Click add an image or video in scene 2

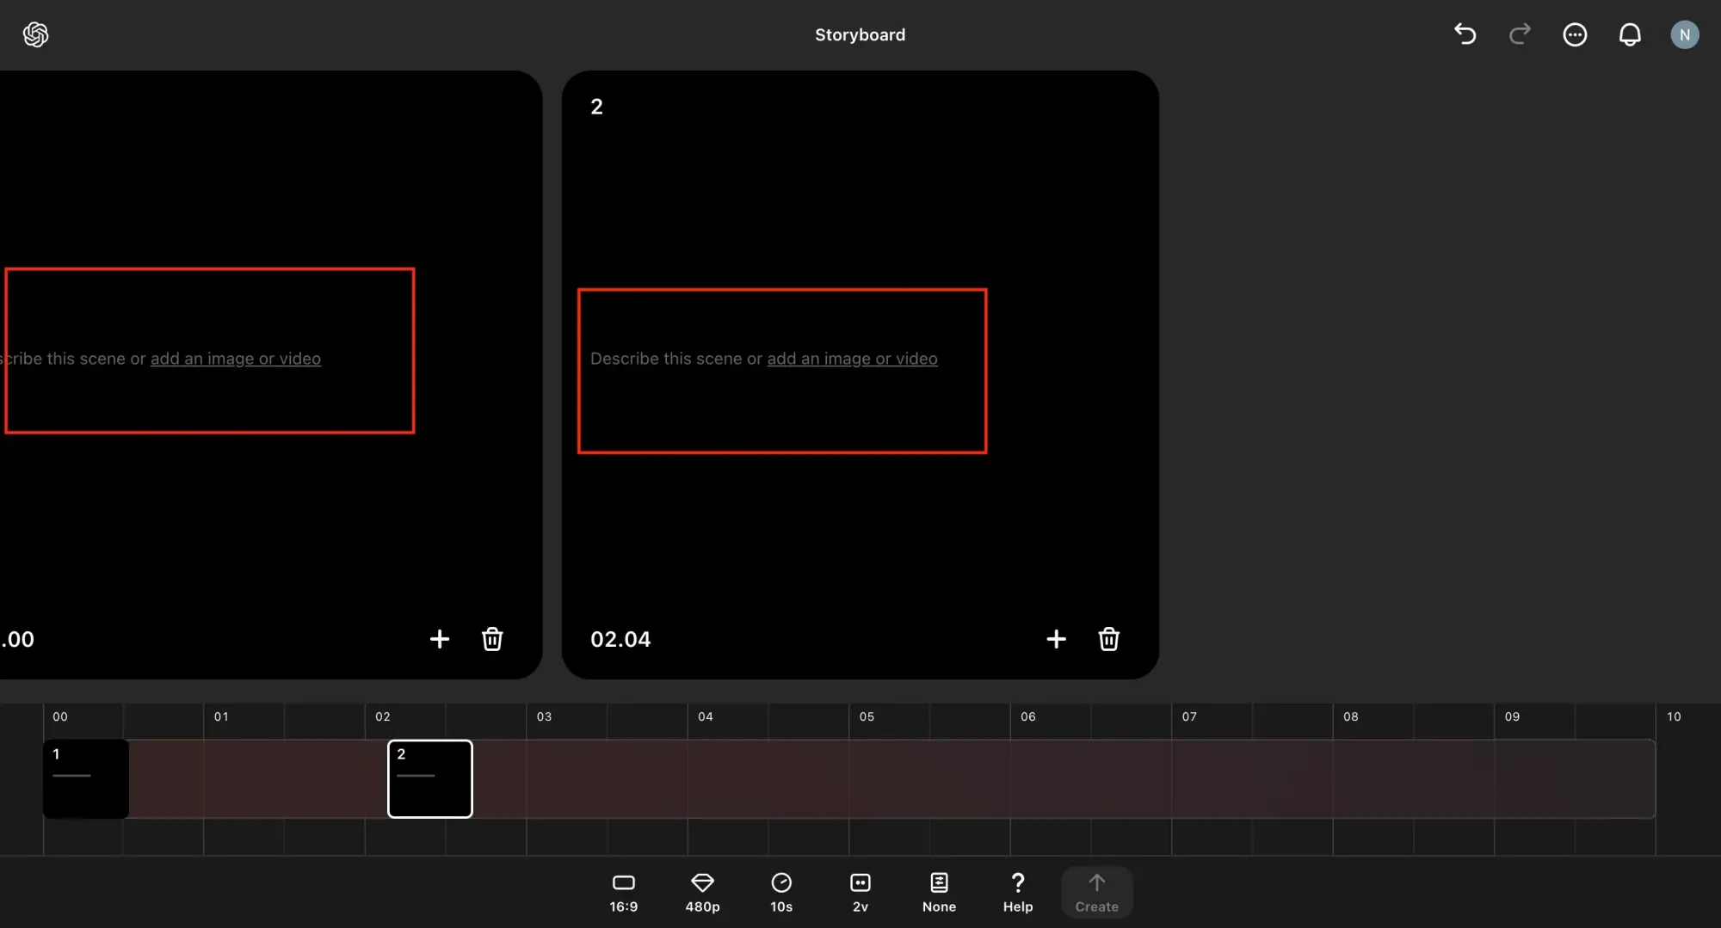point(852,359)
